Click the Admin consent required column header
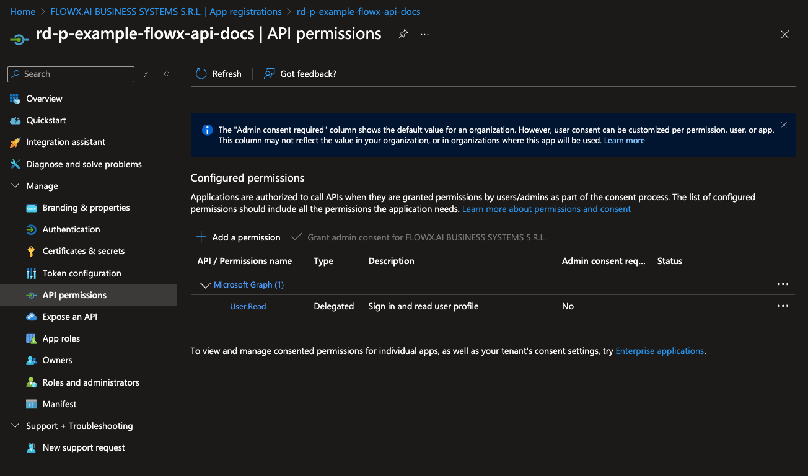 click(x=604, y=261)
